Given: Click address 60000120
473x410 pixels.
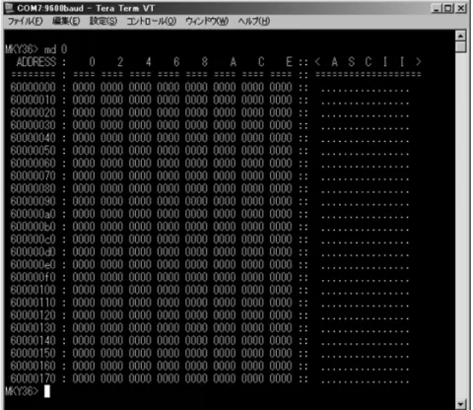Looking at the screenshot, I should 33,315.
